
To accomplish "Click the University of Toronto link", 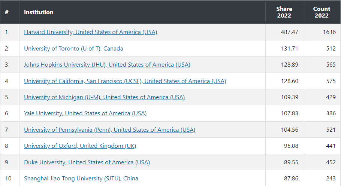I will [x=73, y=49].
